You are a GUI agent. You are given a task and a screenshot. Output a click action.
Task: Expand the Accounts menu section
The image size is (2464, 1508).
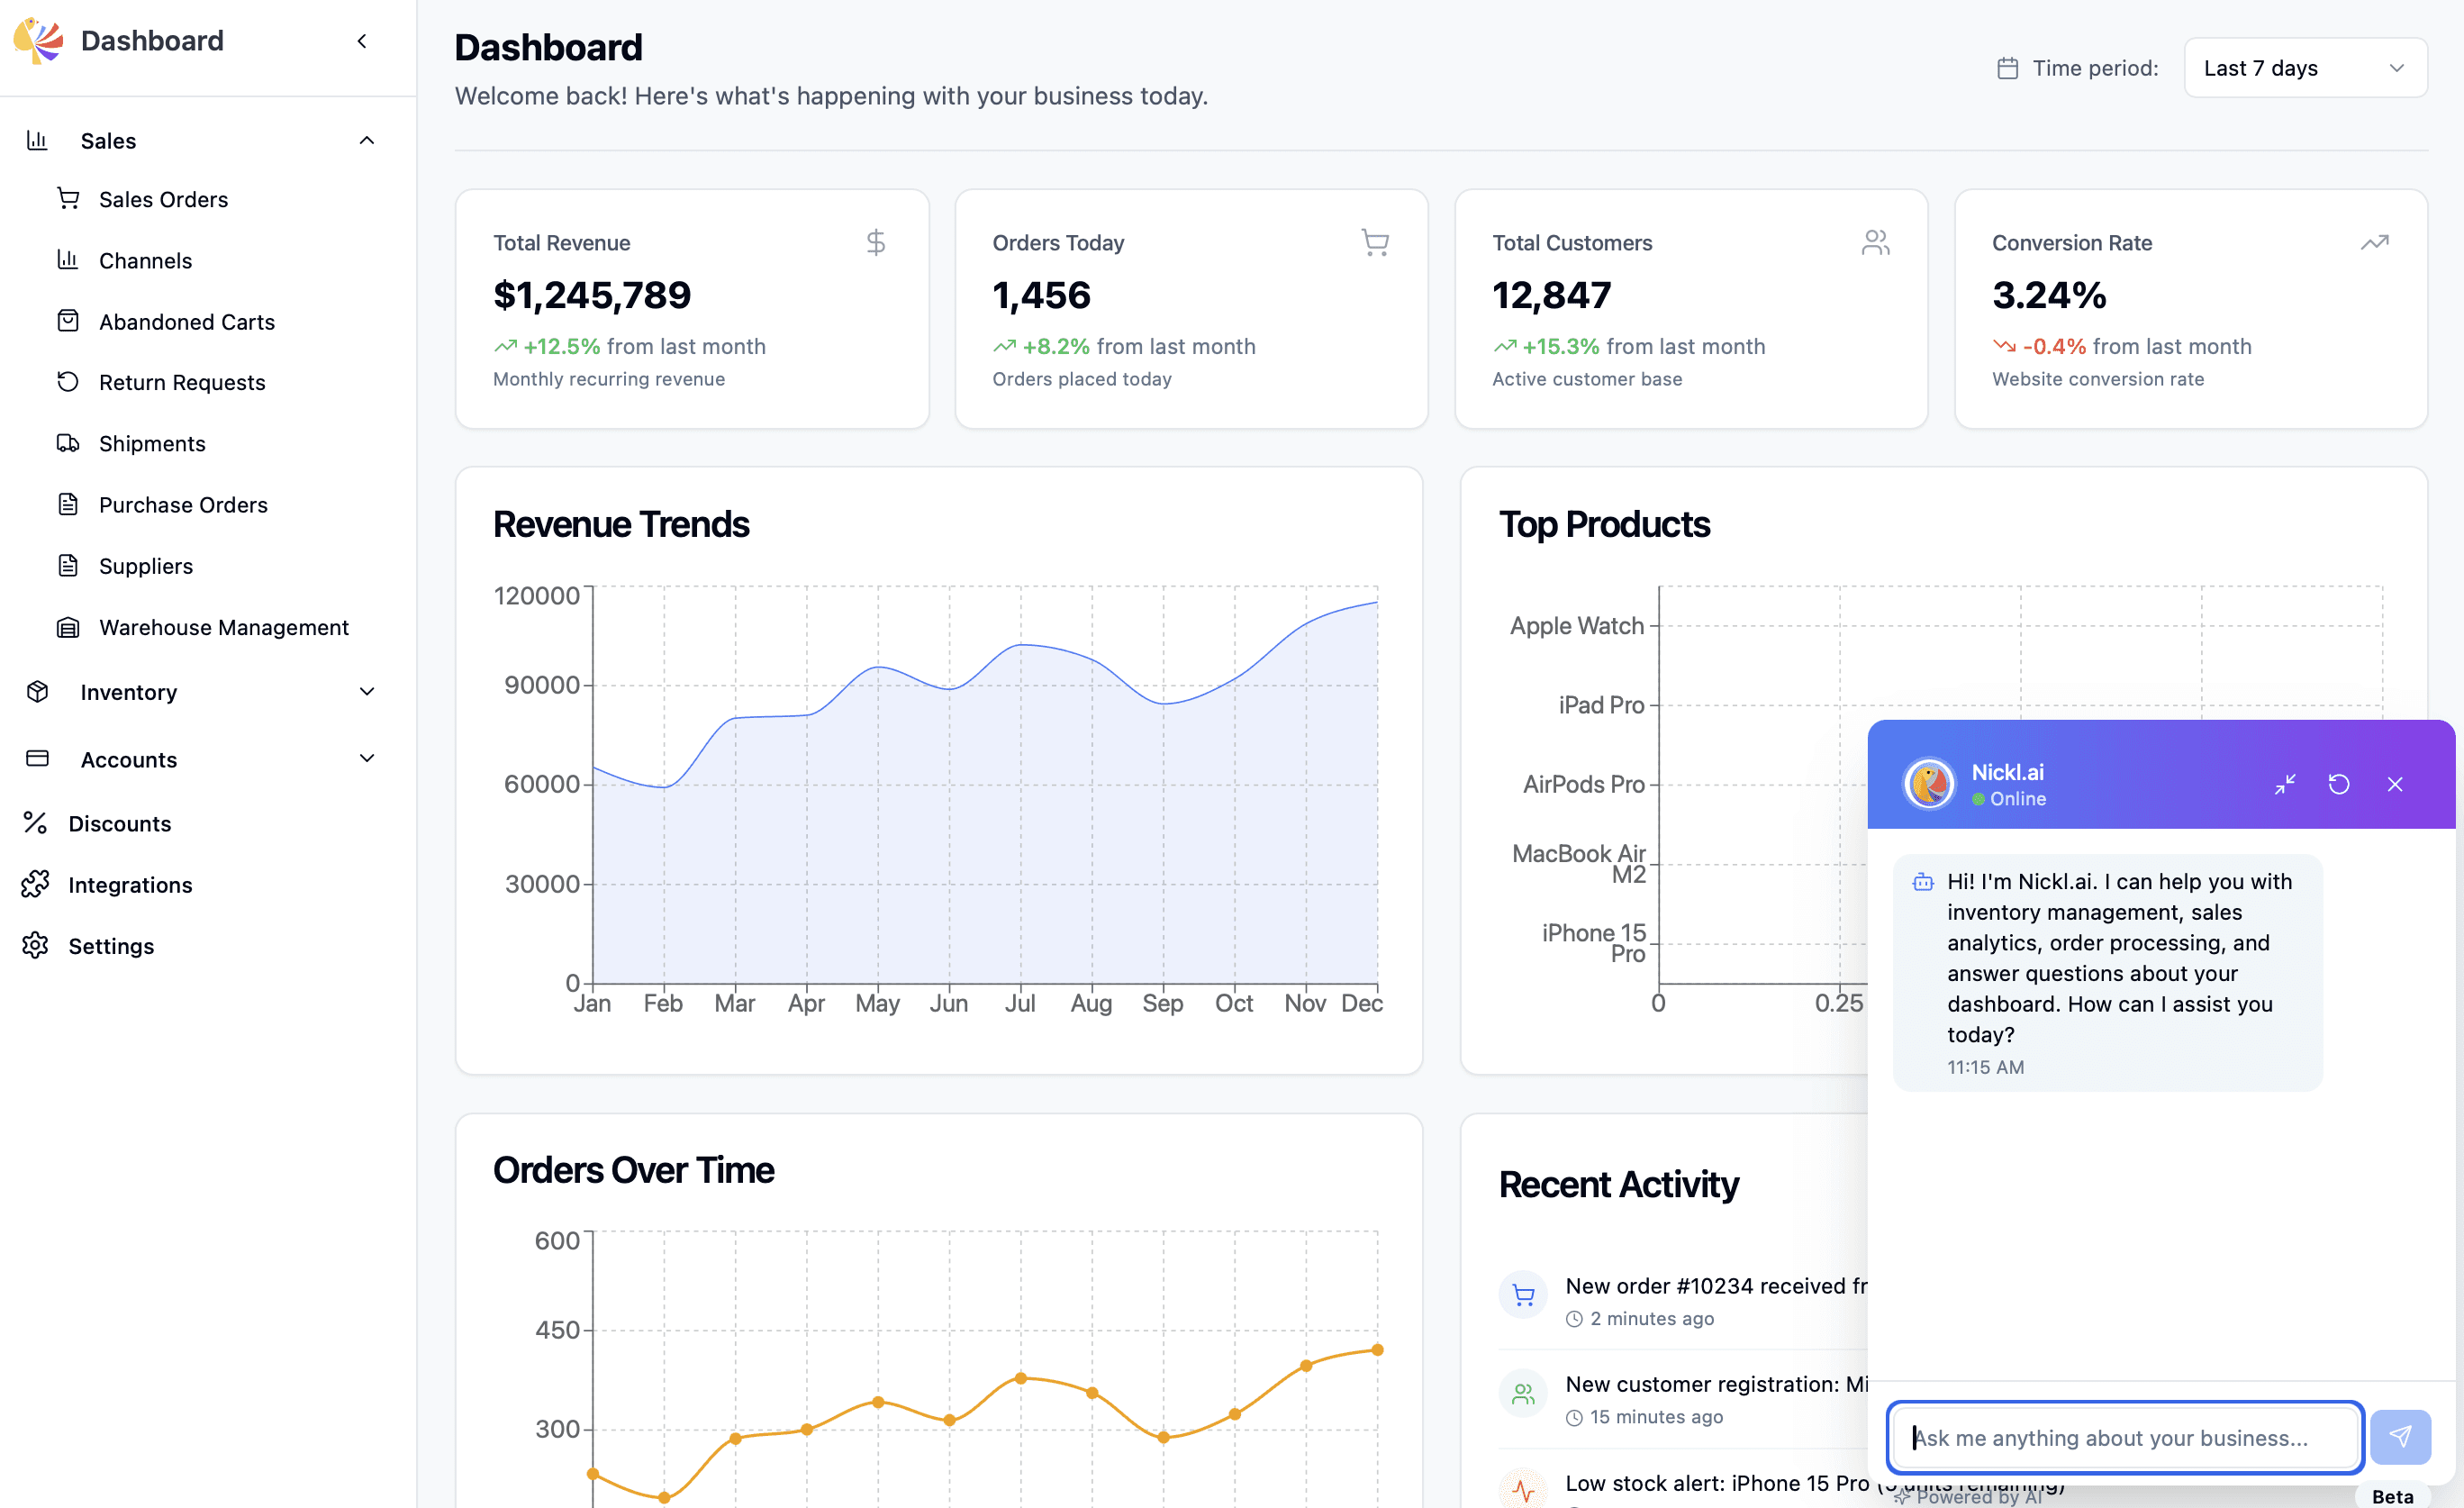367,758
